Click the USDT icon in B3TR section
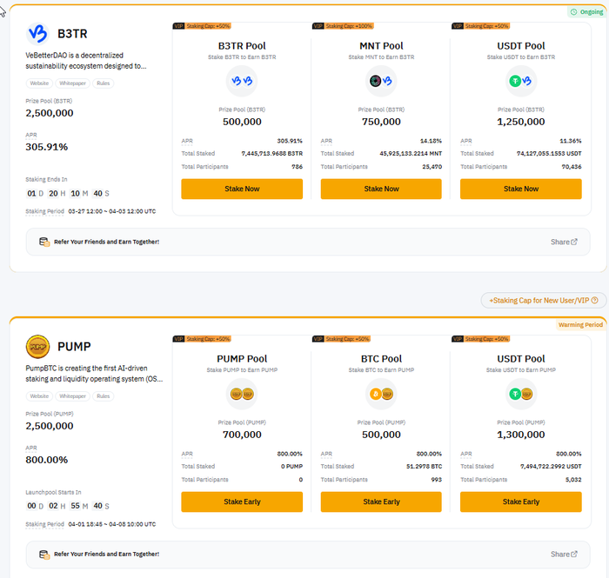The image size is (609, 578). (x=520, y=82)
